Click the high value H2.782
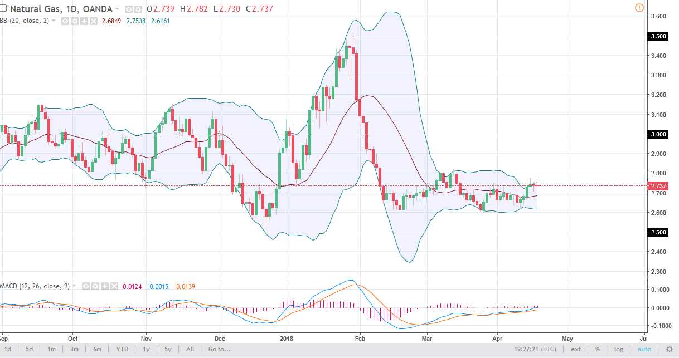 pyautogui.click(x=195, y=9)
